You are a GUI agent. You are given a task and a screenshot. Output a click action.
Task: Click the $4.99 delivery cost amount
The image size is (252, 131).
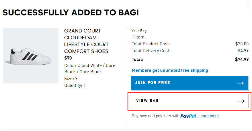[243, 51]
